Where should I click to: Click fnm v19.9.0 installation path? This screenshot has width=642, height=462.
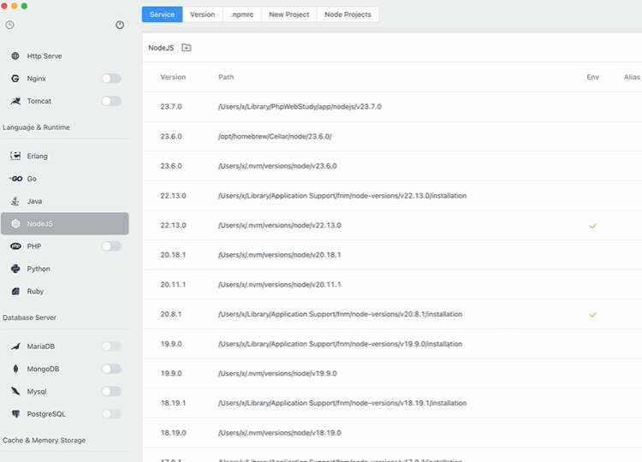tap(340, 344)
